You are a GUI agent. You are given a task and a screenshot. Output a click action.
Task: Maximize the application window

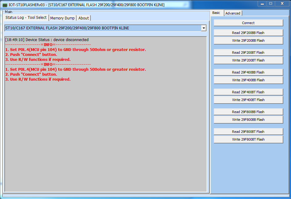[271, 3]
